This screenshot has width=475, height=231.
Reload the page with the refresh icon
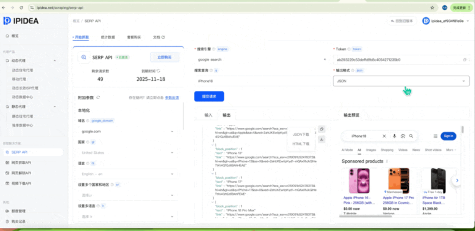pyautogui.click(x=21, y=7)
